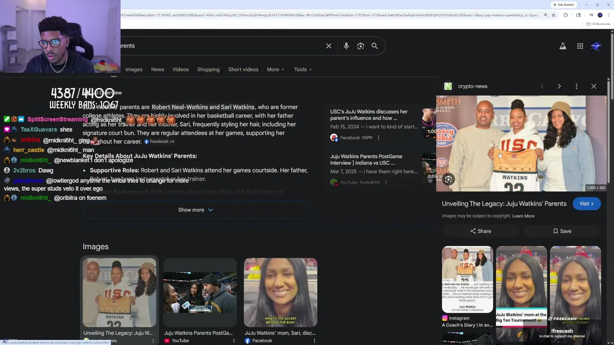Viewport: 614px width, 345px height.
Task: Switch to the Short videos tab
Action: coord(243,69)
